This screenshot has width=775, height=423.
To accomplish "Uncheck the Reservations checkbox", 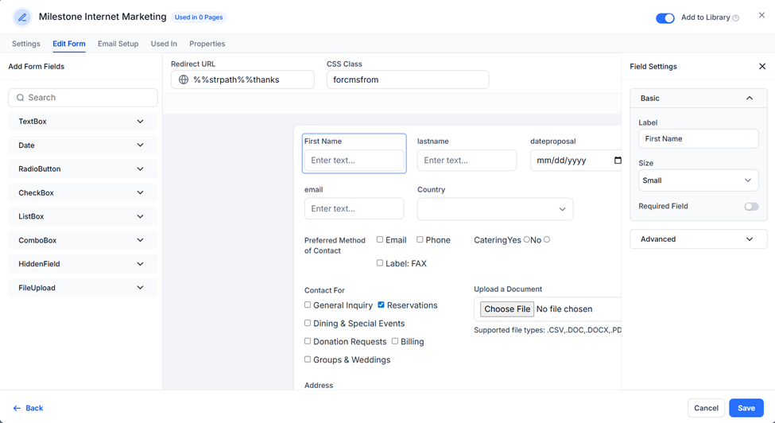I will pyautogui.click(x=381, y=305).
